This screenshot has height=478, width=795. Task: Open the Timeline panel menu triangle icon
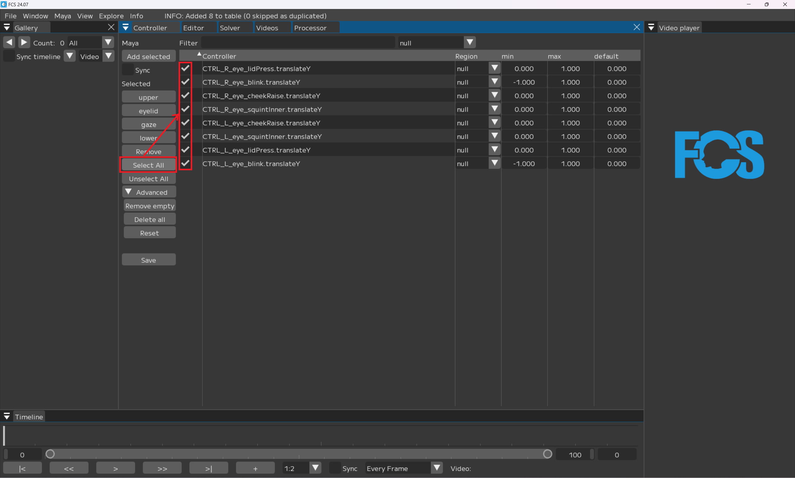click(7, 416)
